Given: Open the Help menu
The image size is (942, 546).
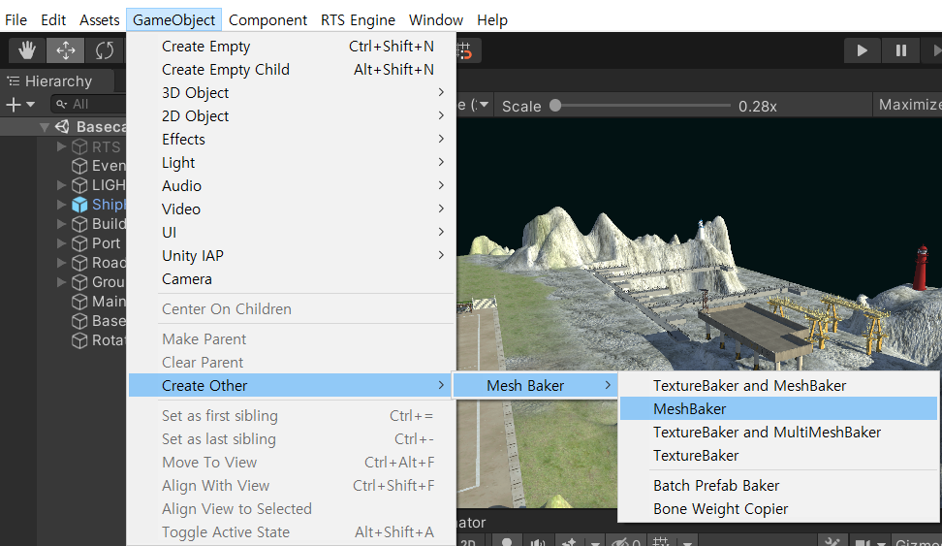Looking at the screenshot, I should point(492,19).
